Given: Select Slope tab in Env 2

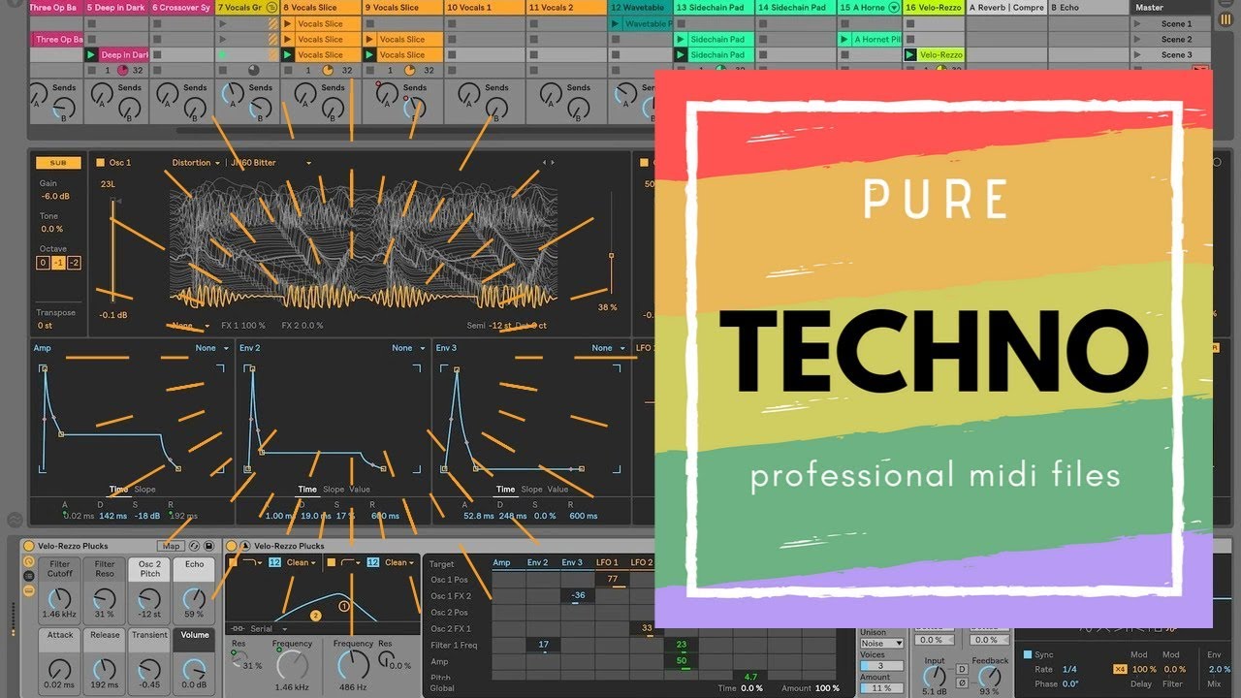Looking at the screenshot, I should coord(334,490).
